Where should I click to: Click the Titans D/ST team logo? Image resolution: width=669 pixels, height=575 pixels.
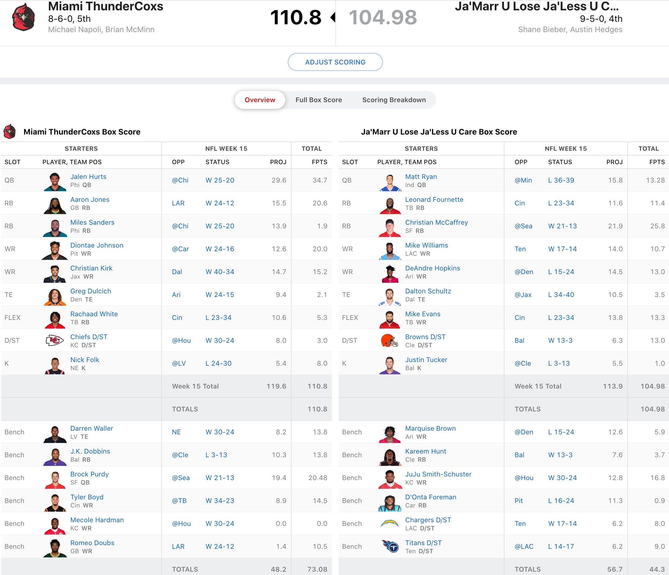(390, 546)
